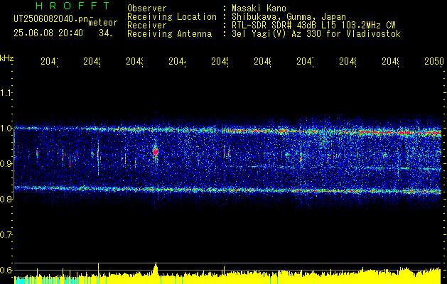The image size is (447, 284).
Task: Click the lower horizontal signal line near 0.83 kHz
Action: pyautogui.click(x=228, y=190)
